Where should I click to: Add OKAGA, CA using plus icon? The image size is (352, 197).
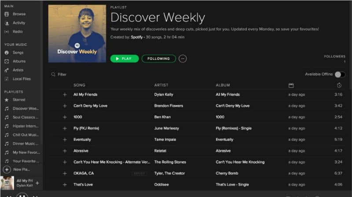[65, 173]
